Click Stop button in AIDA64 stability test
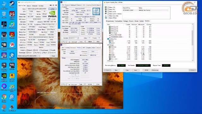 pyautogui.click(x=116, y=70)
